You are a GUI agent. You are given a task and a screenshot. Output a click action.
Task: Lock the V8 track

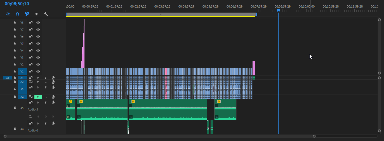(x=15, y=22)
